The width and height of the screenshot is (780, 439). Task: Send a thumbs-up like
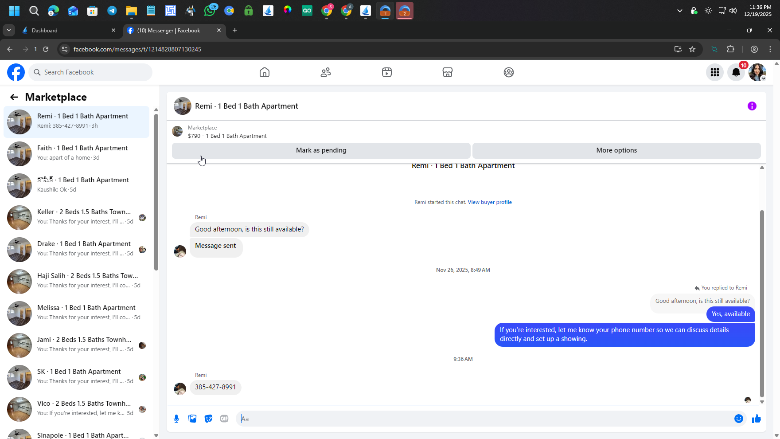757,419
